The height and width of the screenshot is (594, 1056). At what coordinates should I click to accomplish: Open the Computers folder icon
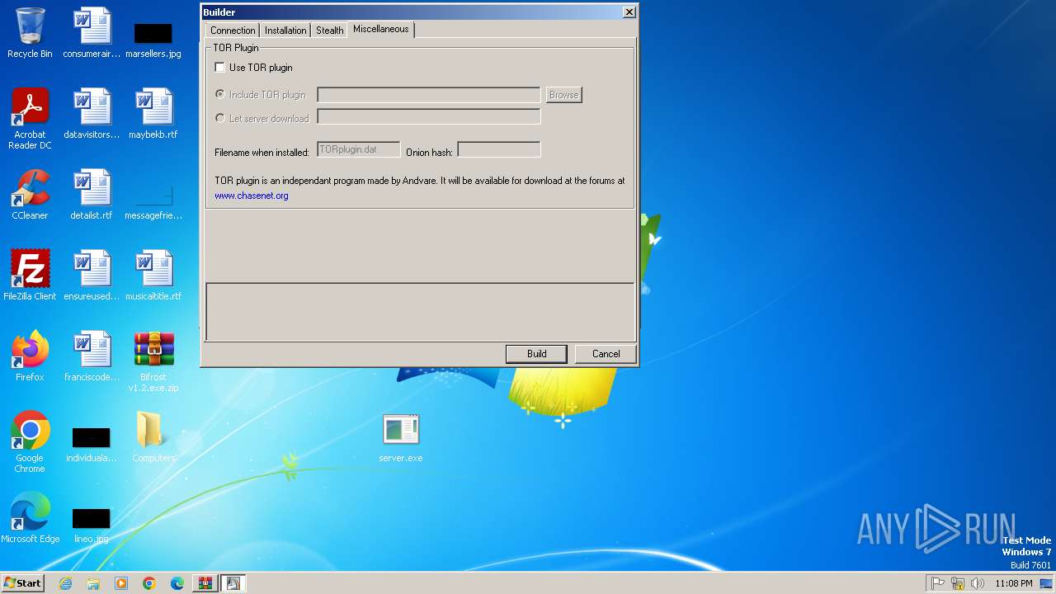click(153, 437)
